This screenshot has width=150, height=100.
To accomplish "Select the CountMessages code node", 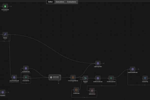I will click(x=76, y=90).
